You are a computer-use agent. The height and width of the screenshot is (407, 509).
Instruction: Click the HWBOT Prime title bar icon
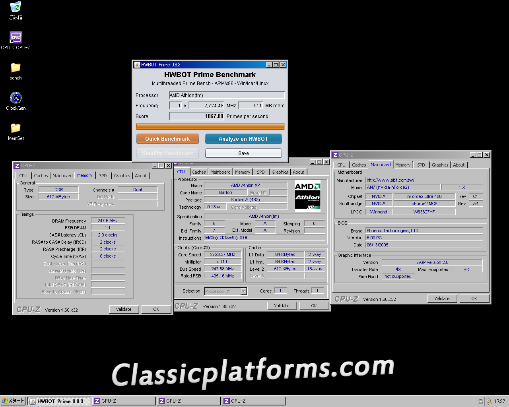coord(137,65)
